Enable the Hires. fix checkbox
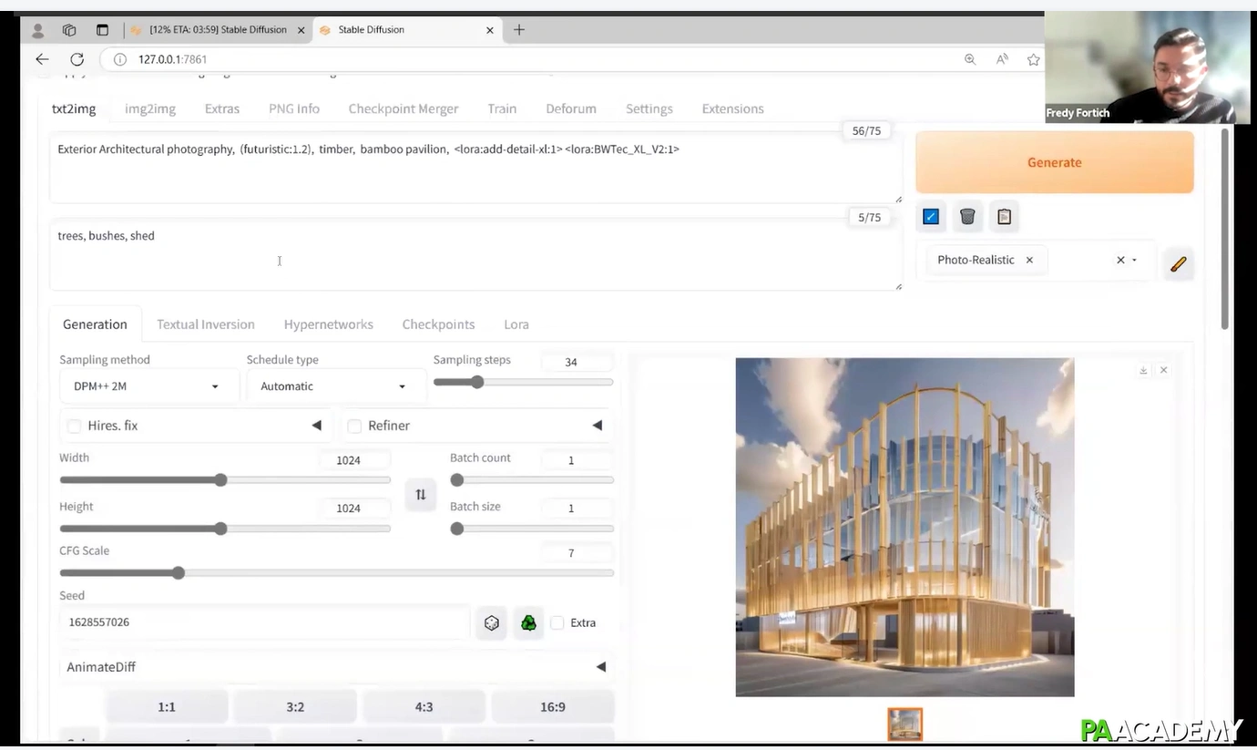Screen dimensions: 1257x750 coord(75,426)
